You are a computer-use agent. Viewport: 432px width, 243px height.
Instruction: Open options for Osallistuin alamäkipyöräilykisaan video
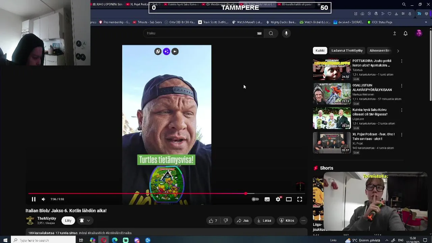click(402, 86)
